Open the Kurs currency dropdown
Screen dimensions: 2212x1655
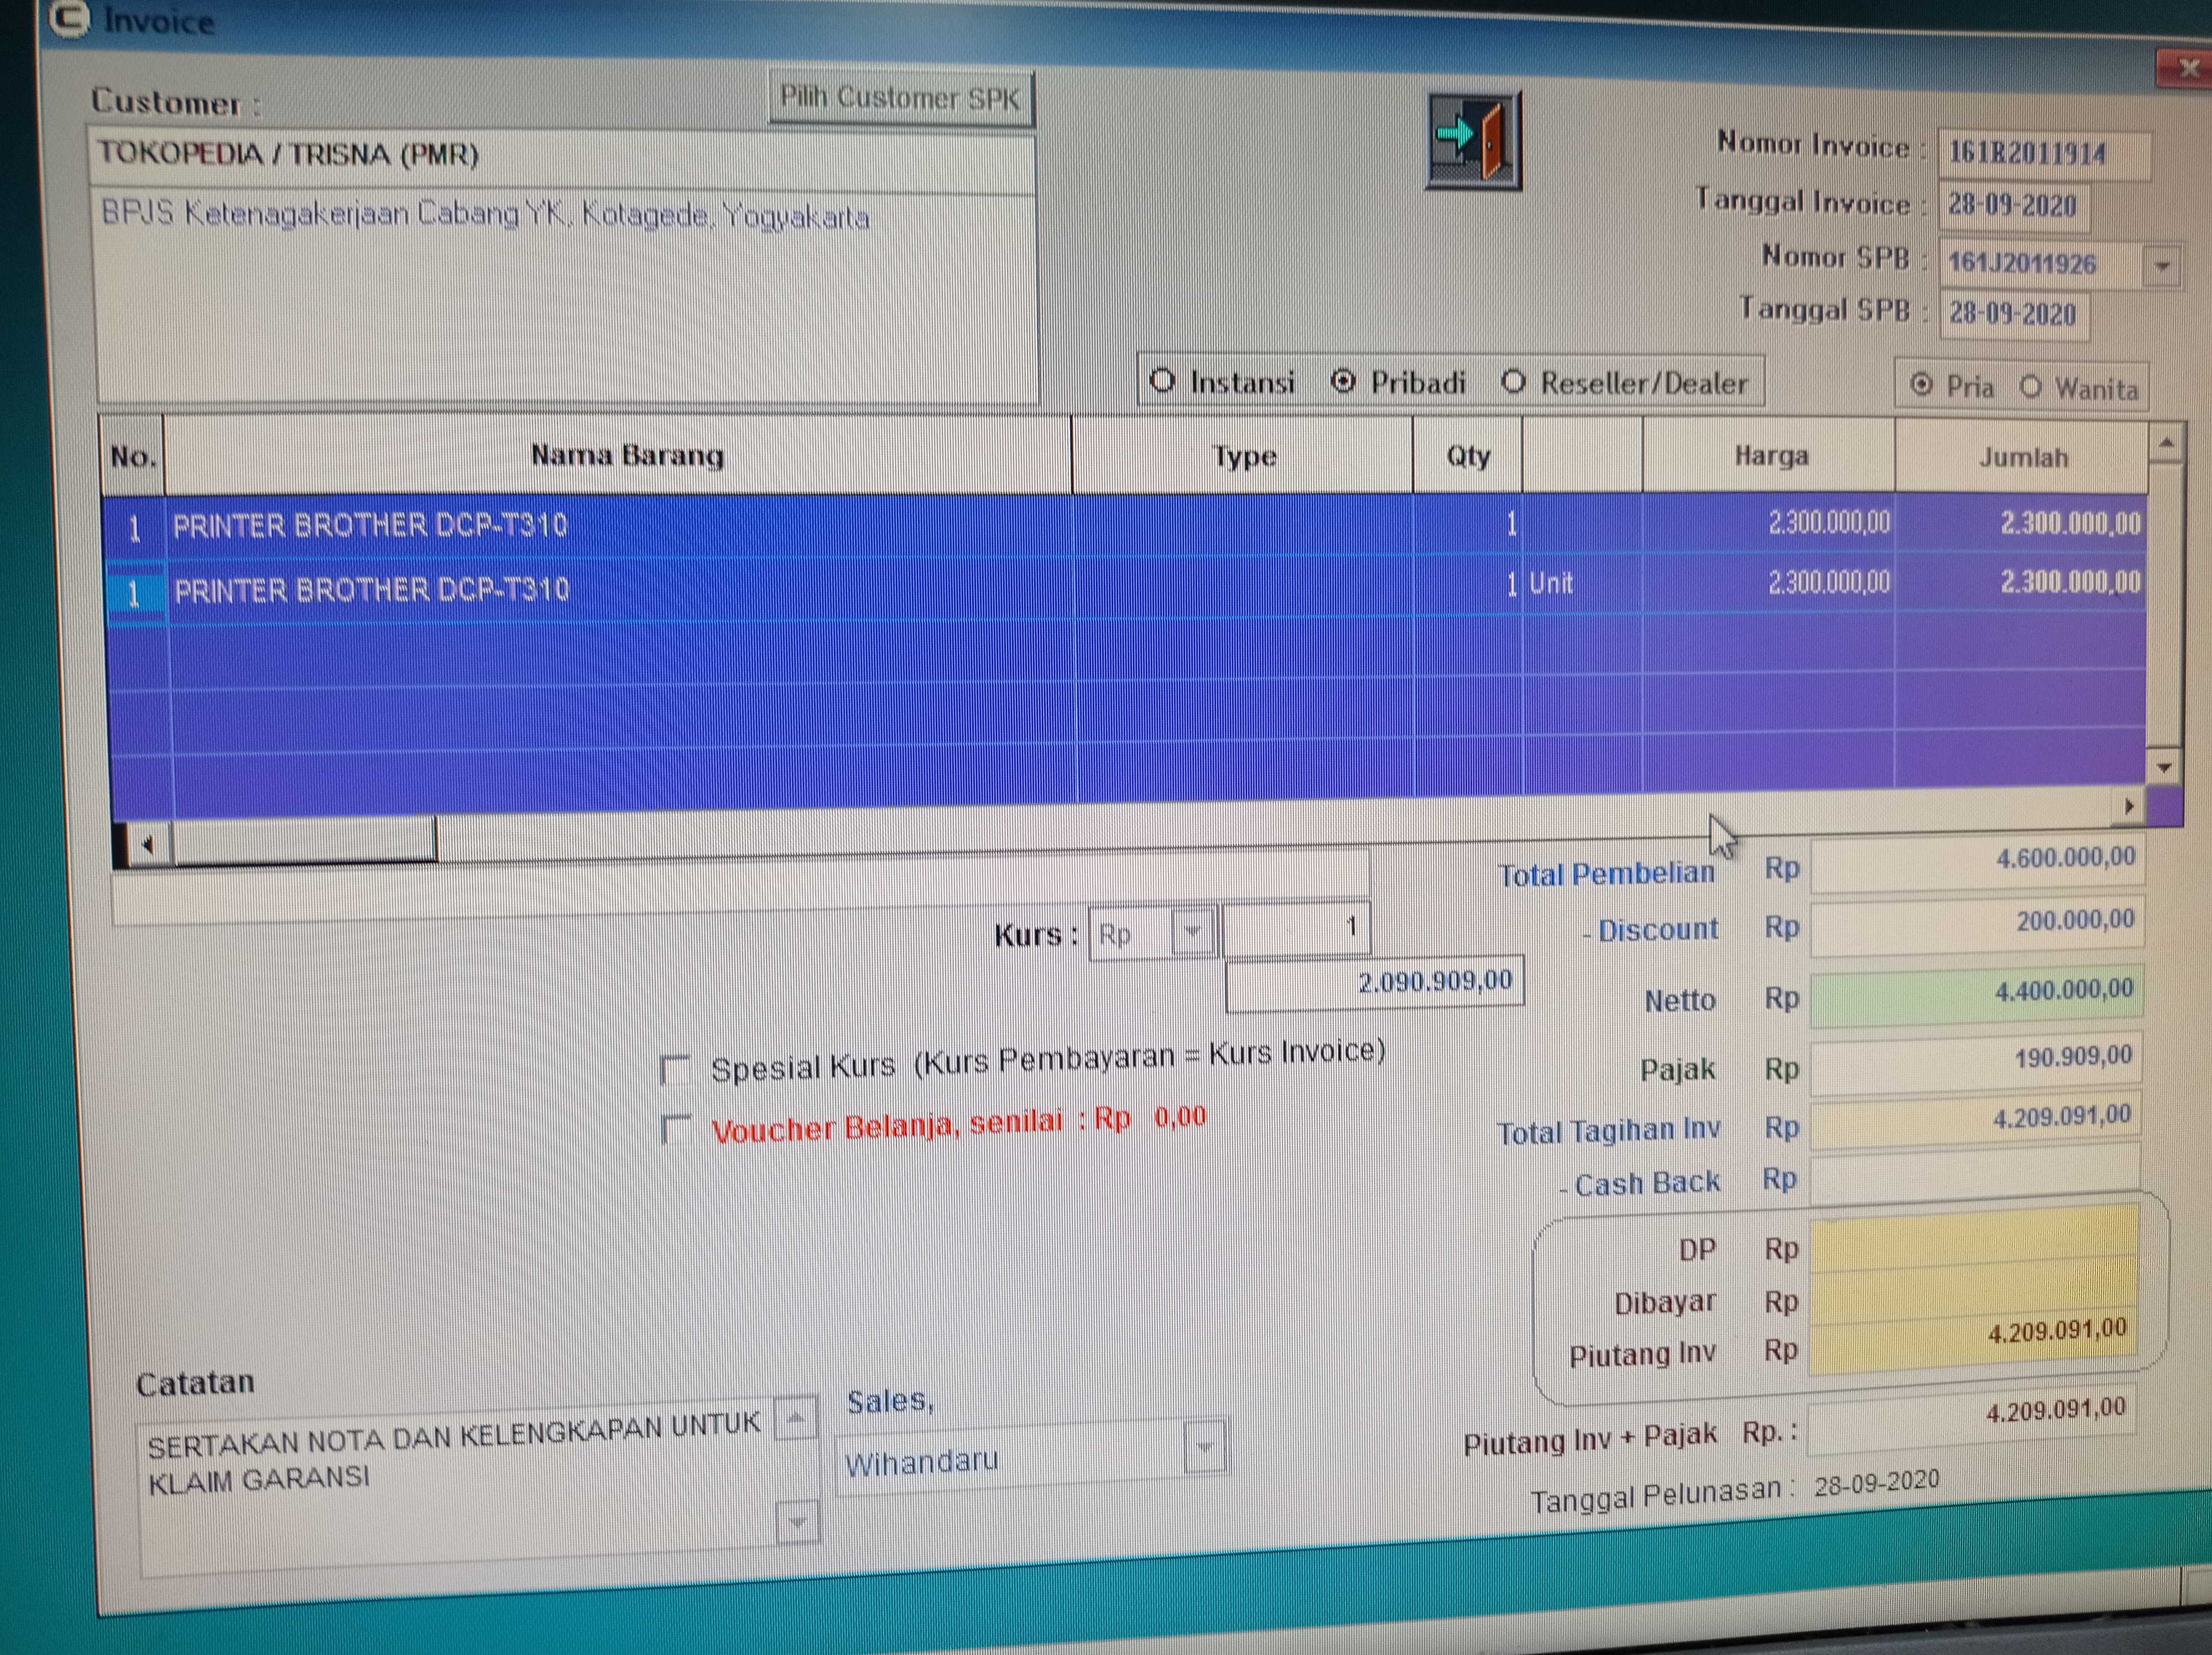click(1192, 932)
